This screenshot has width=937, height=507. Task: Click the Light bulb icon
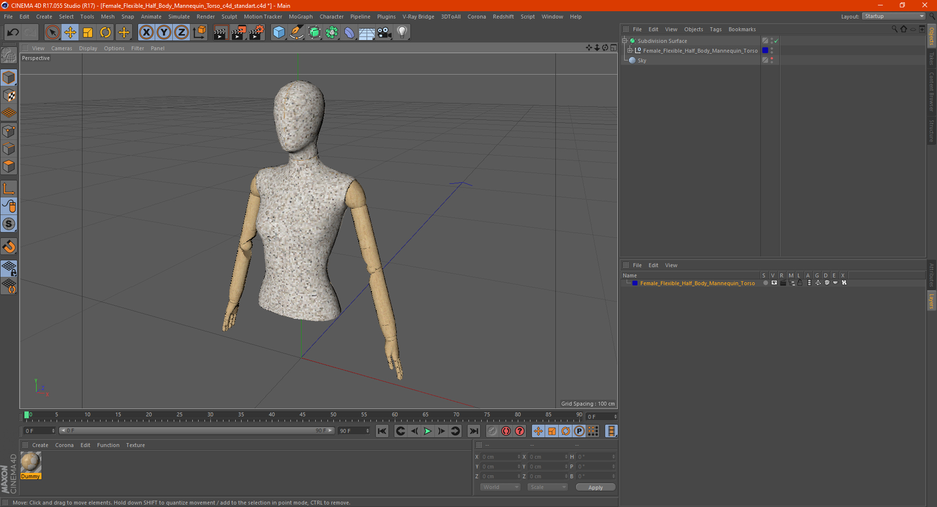(402, 33)
